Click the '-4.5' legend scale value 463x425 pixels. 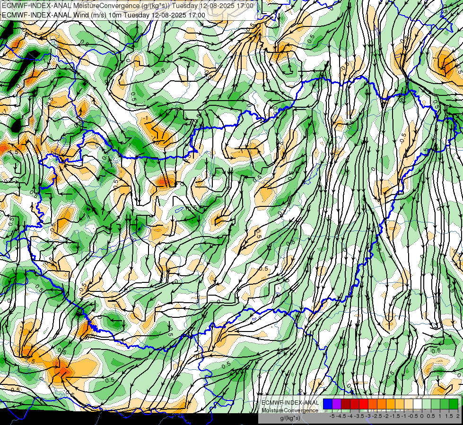341,416
